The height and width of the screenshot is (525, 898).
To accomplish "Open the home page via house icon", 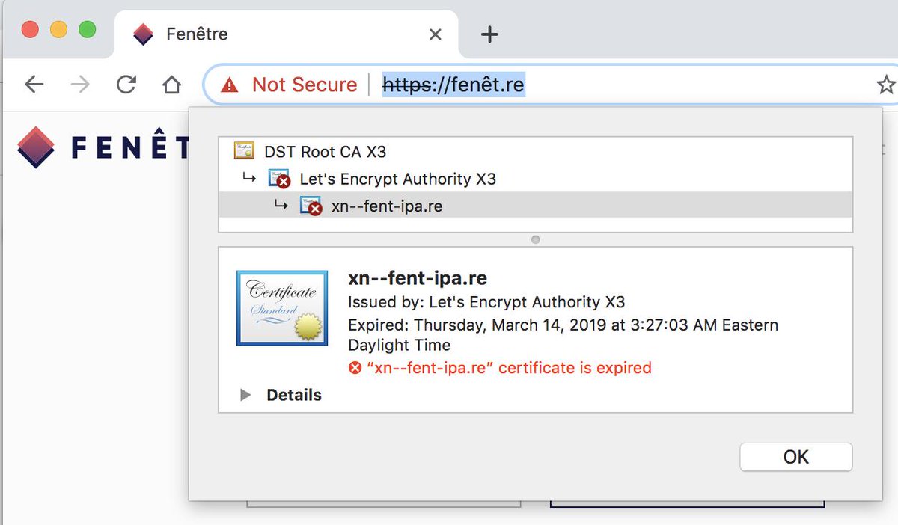I will (x=172, y=85).
